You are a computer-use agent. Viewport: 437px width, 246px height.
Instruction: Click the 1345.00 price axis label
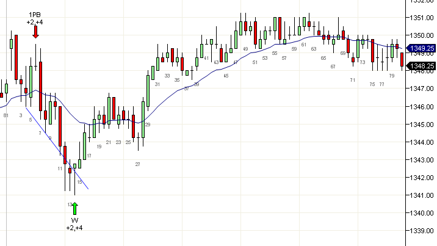click(423, 125)
